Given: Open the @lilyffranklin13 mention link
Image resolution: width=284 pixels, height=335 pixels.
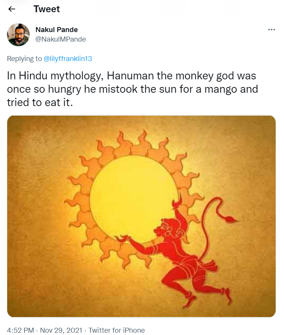Looking at the screenshot, I should [x=68, y=59].
